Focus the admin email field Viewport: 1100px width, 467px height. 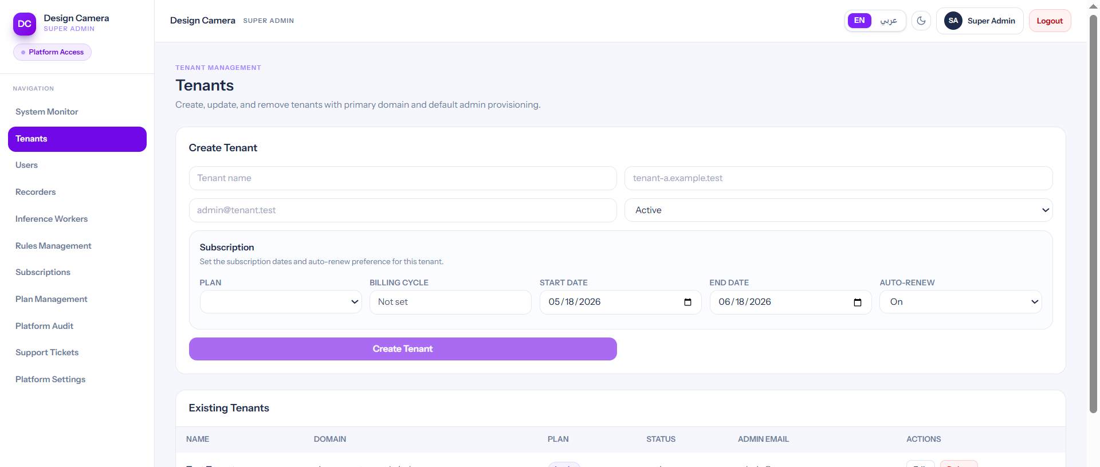[403, 210]
